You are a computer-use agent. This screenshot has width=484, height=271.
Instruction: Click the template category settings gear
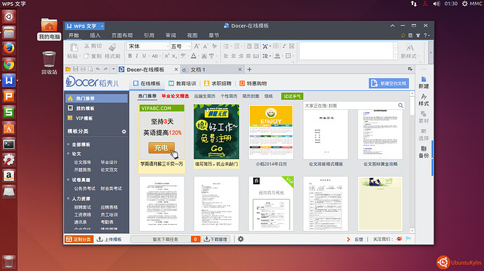(123, 132)
